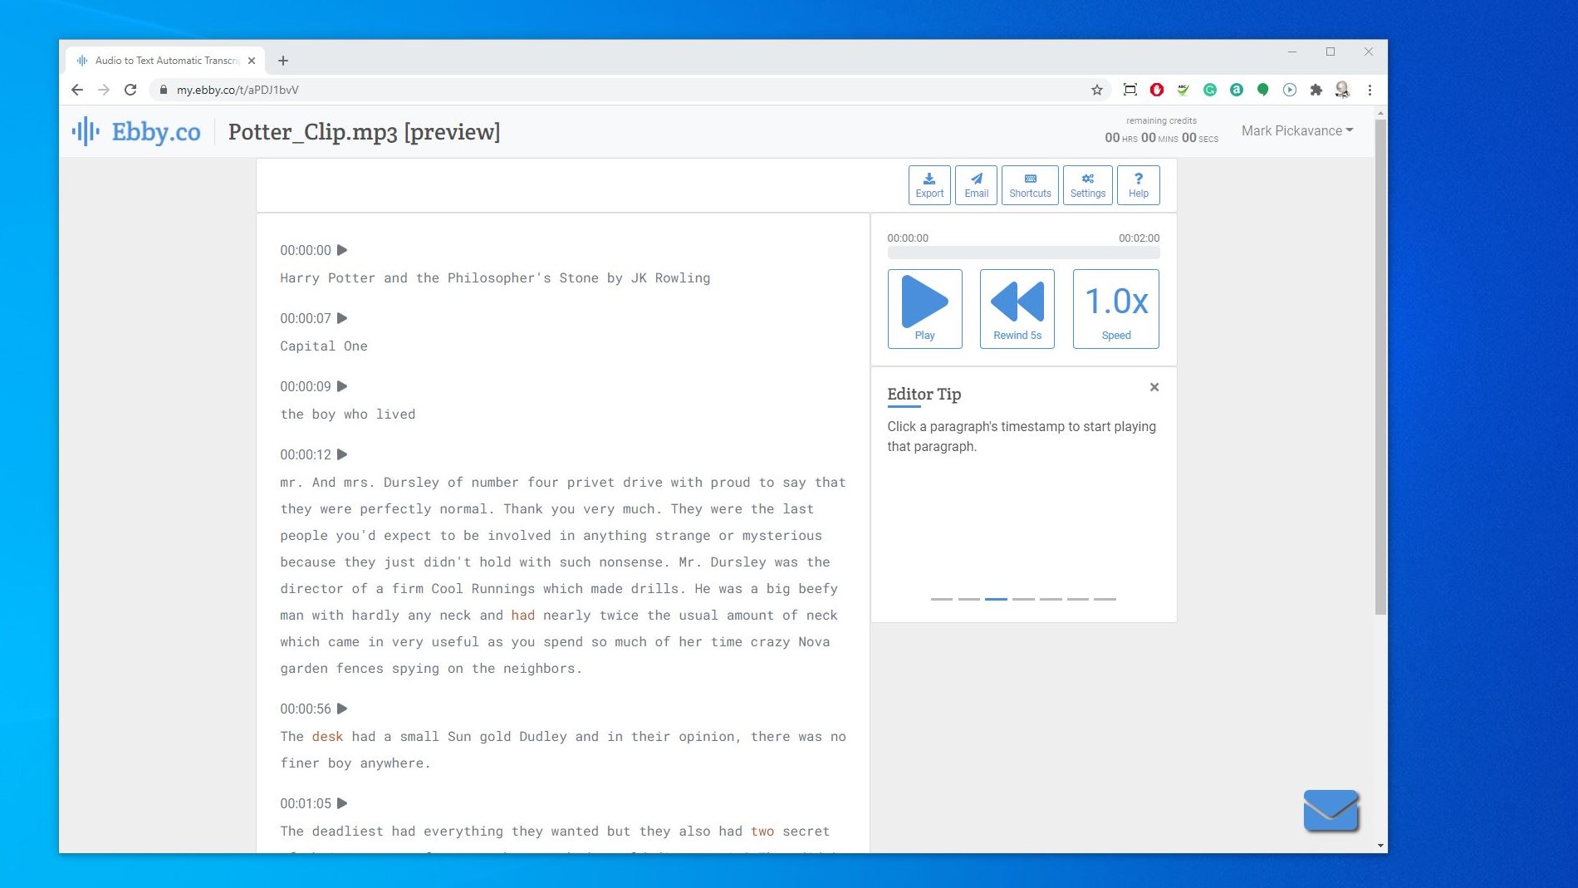Click the red Opera extension icon
The image size is (1578, 888).
[x=1156, y=90]
